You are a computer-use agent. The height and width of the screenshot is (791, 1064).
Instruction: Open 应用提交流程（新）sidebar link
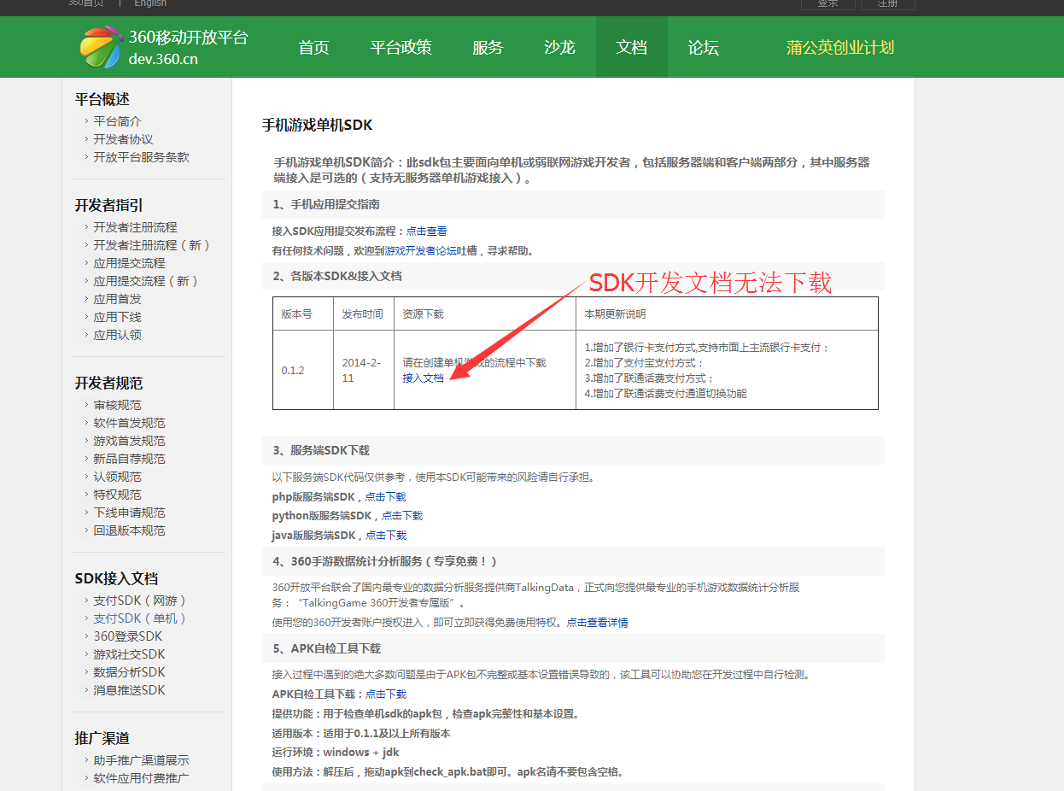[x=146, y=281]
